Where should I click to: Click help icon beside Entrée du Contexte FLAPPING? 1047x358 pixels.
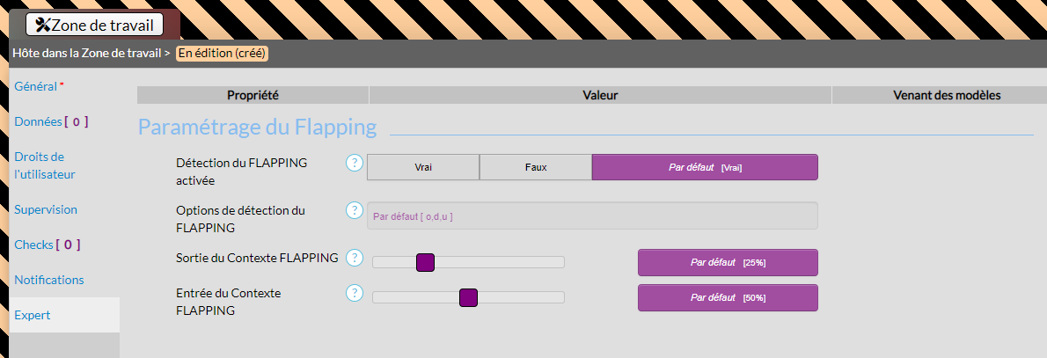pyautogui.click(x=355, y=293)
